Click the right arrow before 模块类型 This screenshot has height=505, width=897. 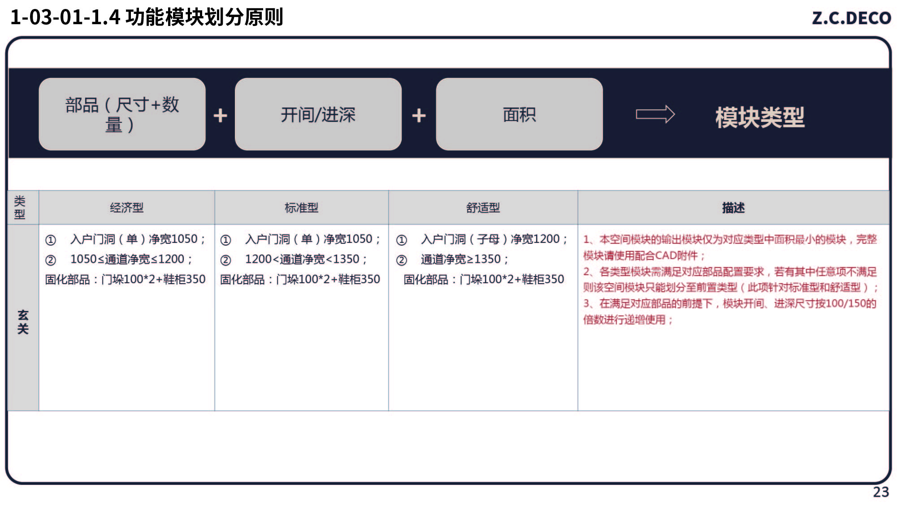[x=655, y=114]
